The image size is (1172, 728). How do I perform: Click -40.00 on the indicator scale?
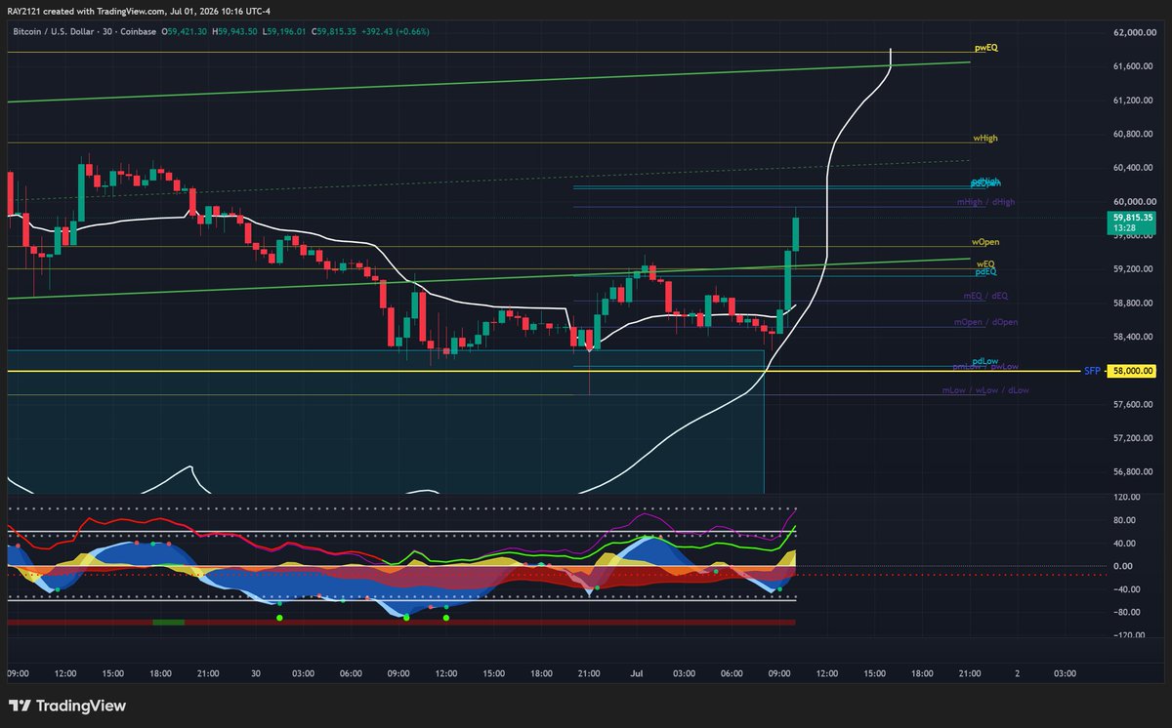tap(1125, 589)
